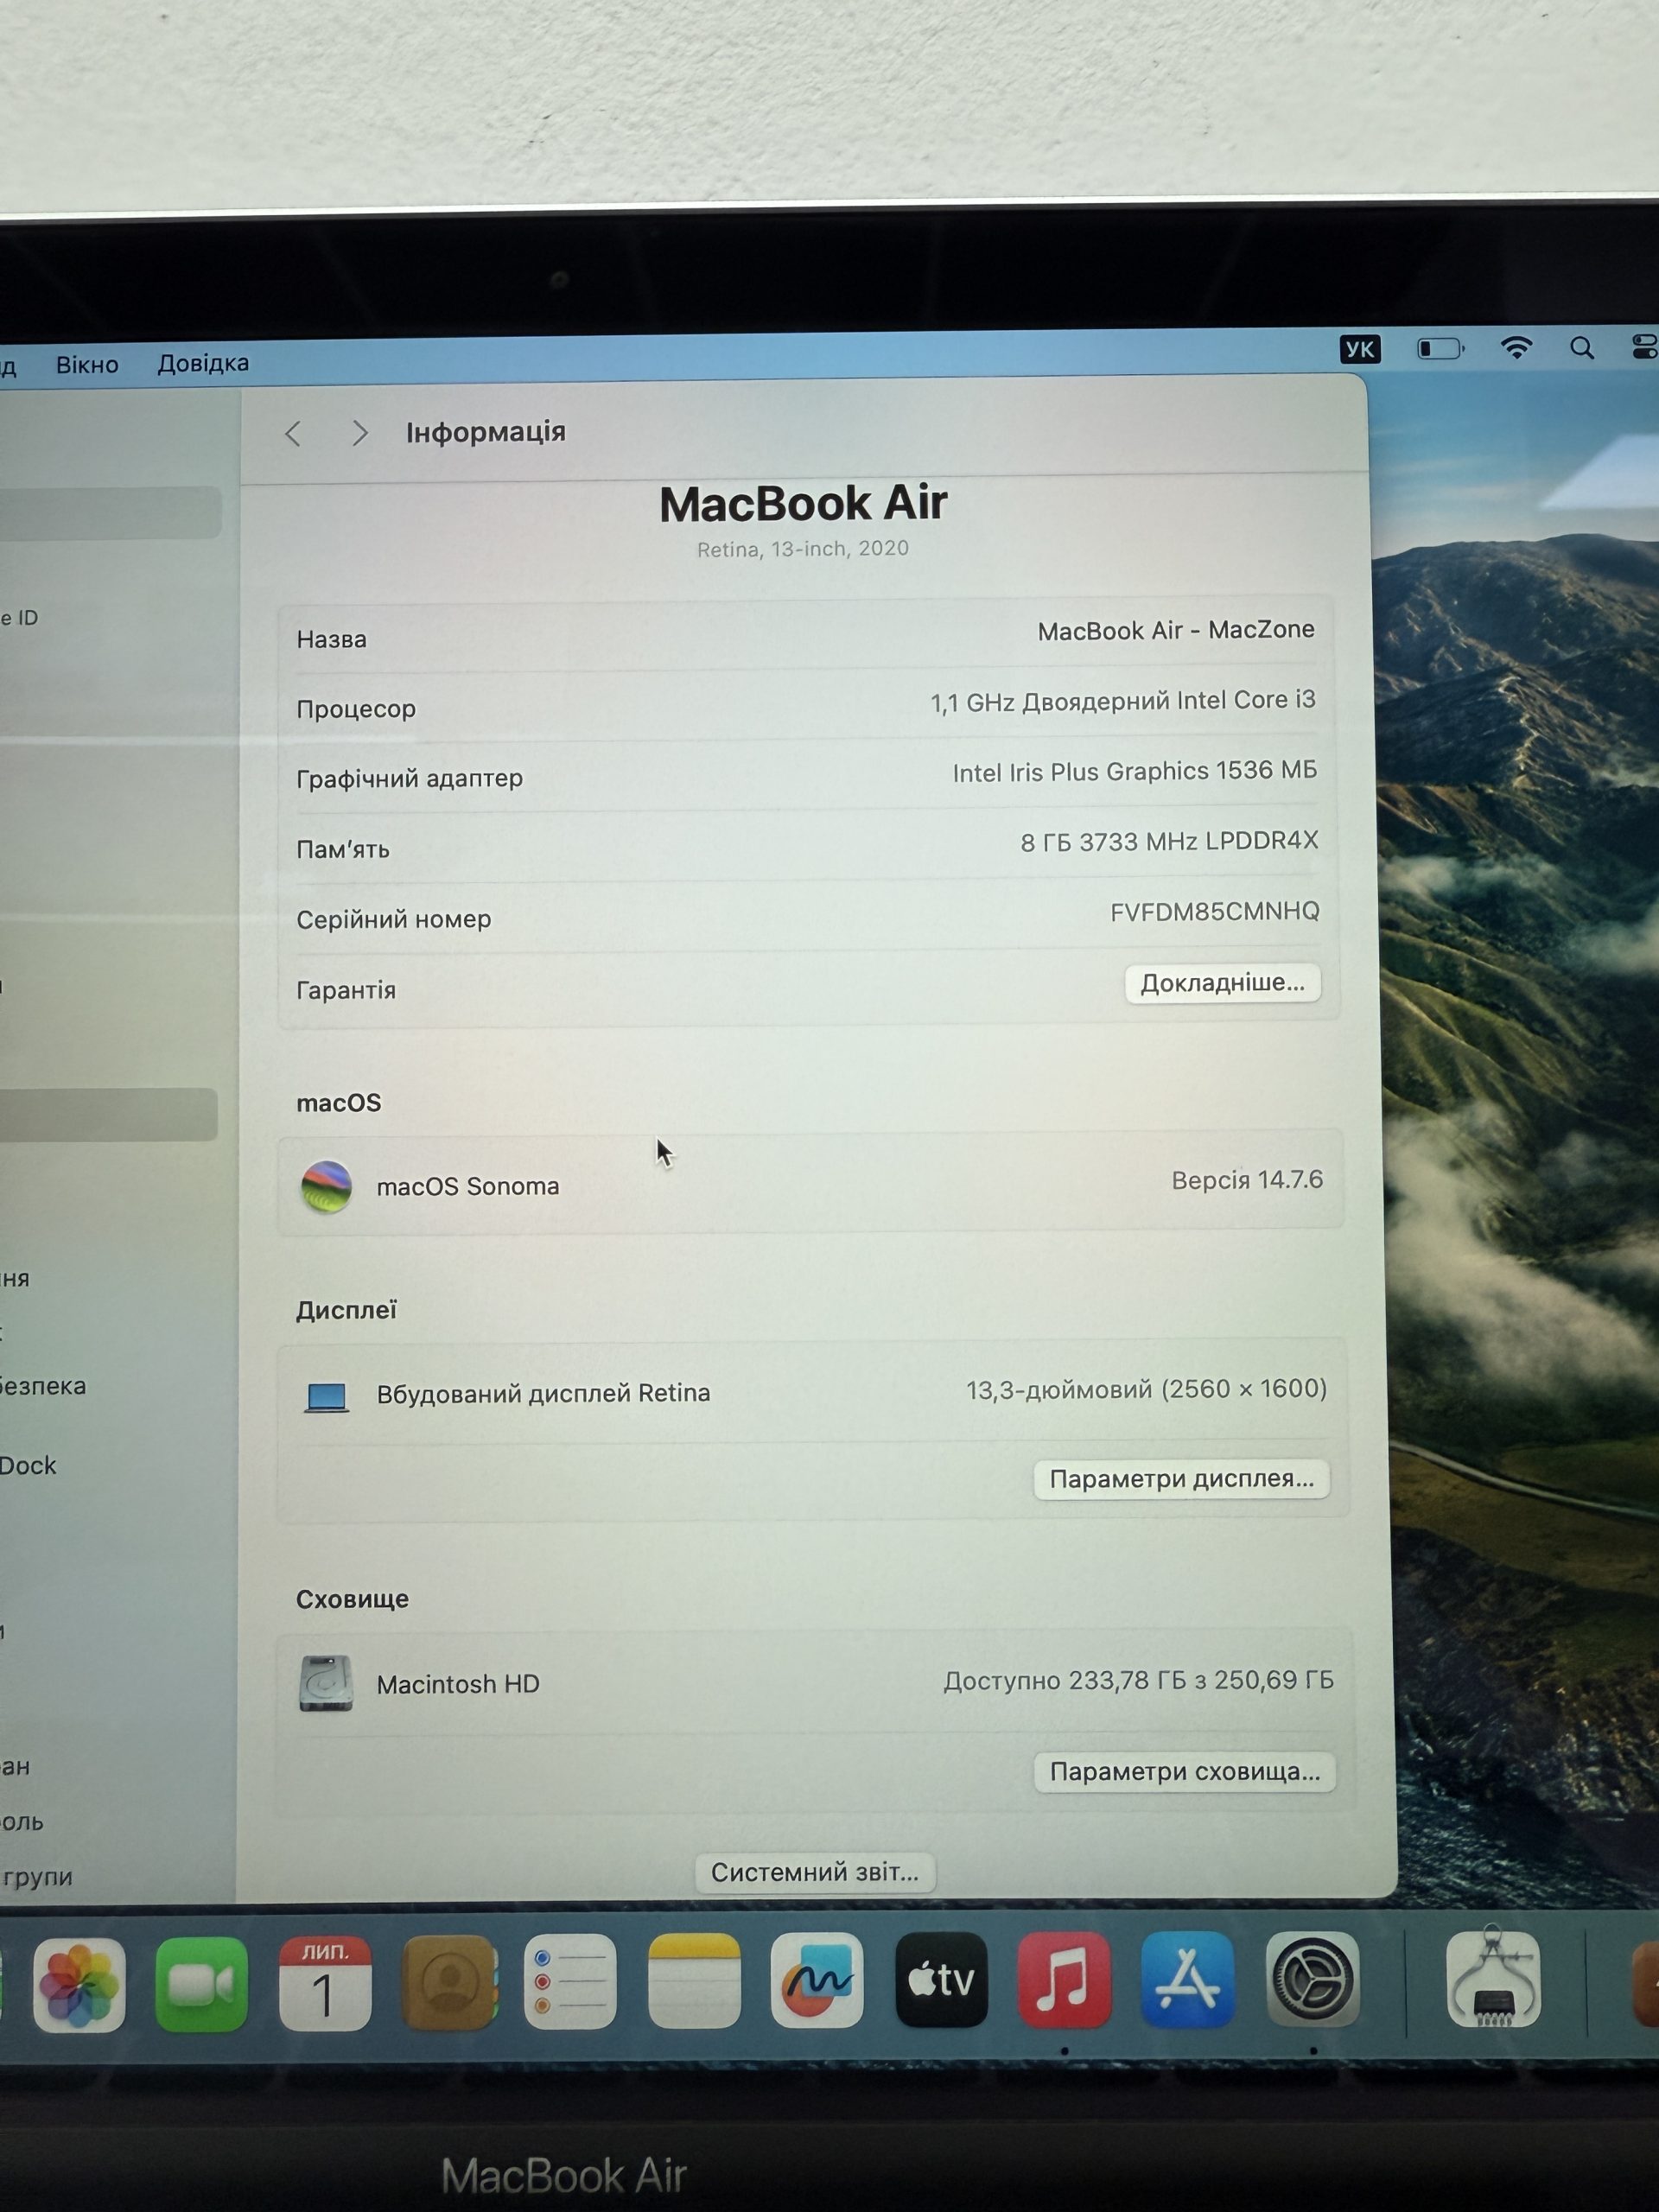
Task: Click processor value 1,1 GHz Intel Core i3
Action: pyautogui.click(x=1123, y=701)
